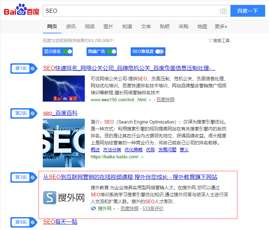
Task: Select the 网页 tab
Action: (52, 26)
